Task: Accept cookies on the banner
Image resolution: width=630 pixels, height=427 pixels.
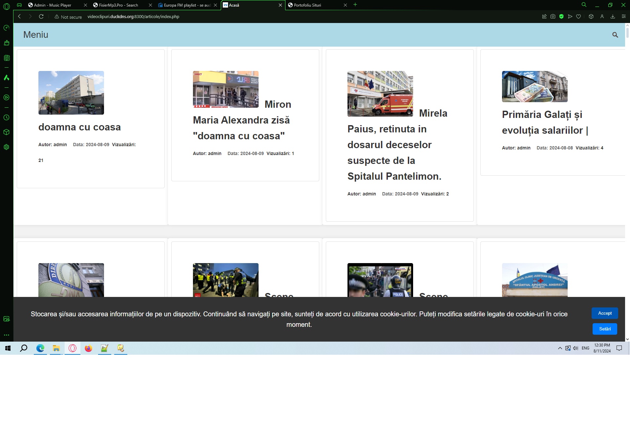Action: pos(605,313)
